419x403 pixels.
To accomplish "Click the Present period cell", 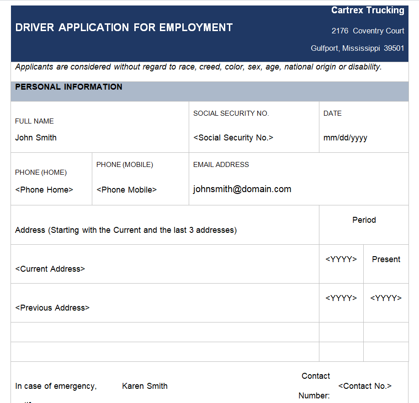I will 386,259.
